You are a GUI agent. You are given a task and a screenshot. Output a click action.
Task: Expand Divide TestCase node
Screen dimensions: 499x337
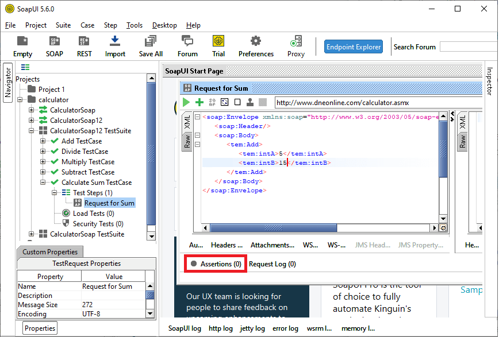(43, 152)
